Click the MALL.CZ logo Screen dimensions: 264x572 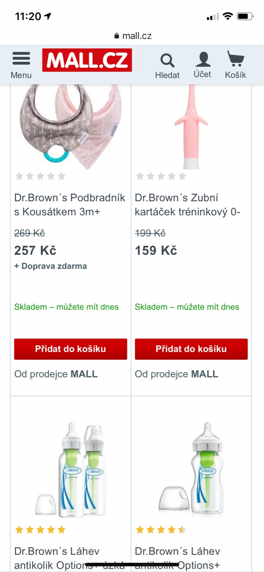pos(87,60)
